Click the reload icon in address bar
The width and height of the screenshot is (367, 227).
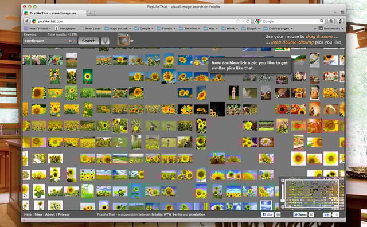pyautogui.click(x=248, y=21)
